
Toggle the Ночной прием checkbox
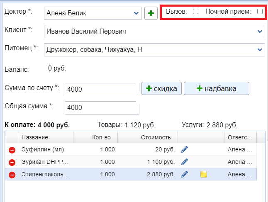coord(260,12)
